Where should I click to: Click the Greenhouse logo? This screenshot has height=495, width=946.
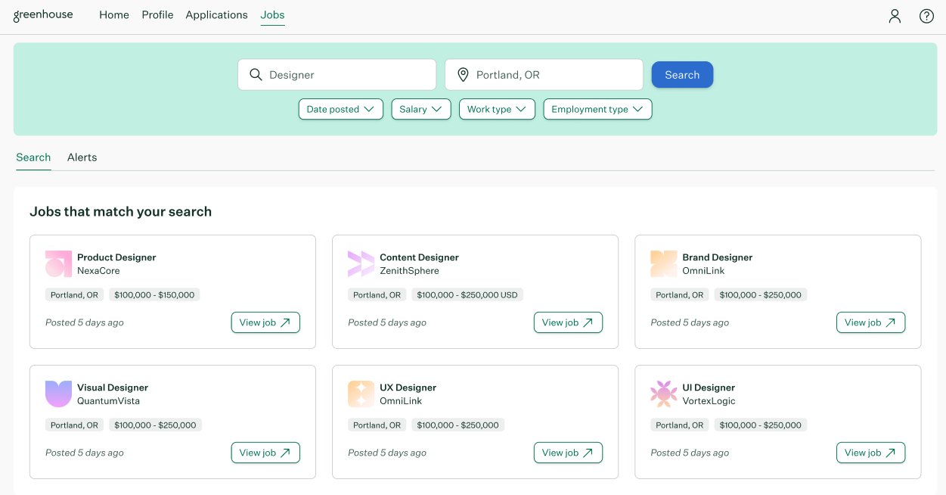click(x=43, y=15)
